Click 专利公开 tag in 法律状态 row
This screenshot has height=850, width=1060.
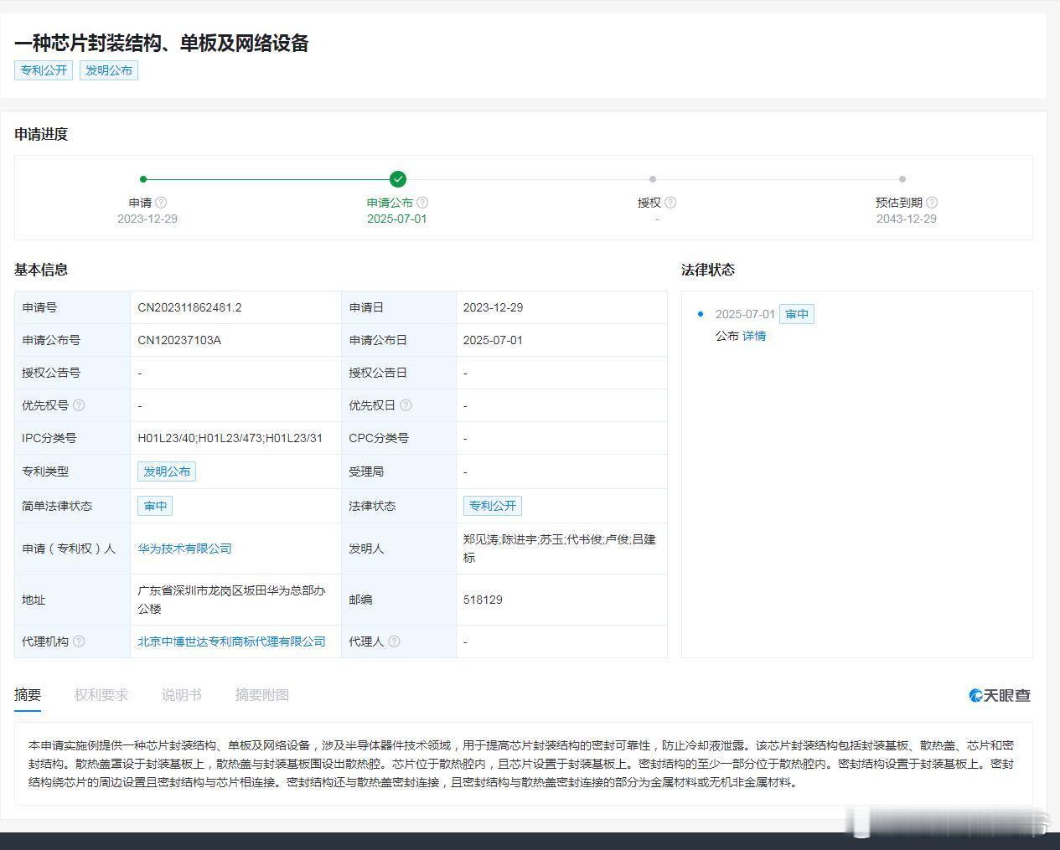493,506
